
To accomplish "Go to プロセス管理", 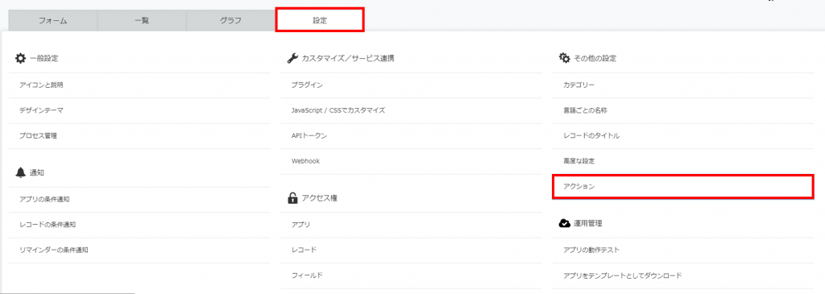I will 139,135.
